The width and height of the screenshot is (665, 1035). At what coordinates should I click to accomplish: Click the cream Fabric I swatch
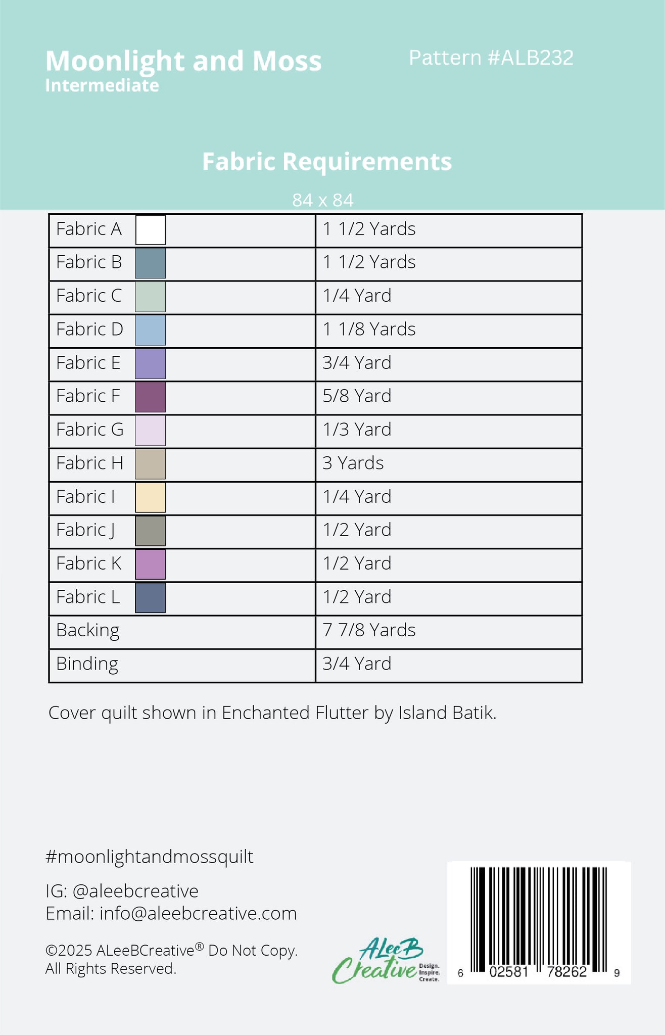(150, 497)
